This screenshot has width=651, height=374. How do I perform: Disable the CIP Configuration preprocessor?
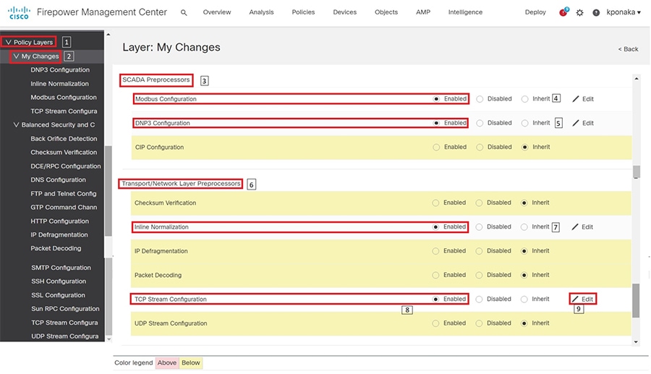[x=480, y=147]
